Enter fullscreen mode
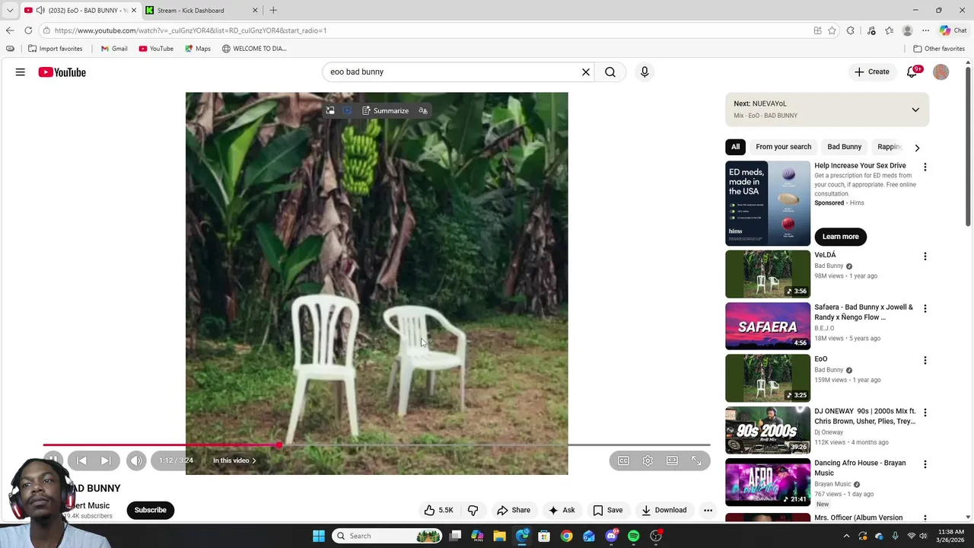Viewport: 974px width, 548px height. [696, 460]
